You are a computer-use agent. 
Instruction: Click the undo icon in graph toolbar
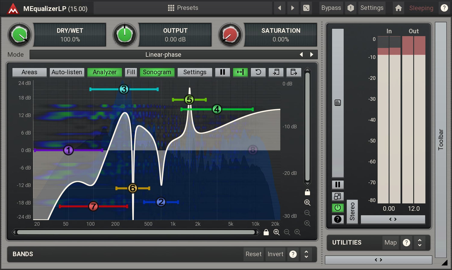coord(258,72)
